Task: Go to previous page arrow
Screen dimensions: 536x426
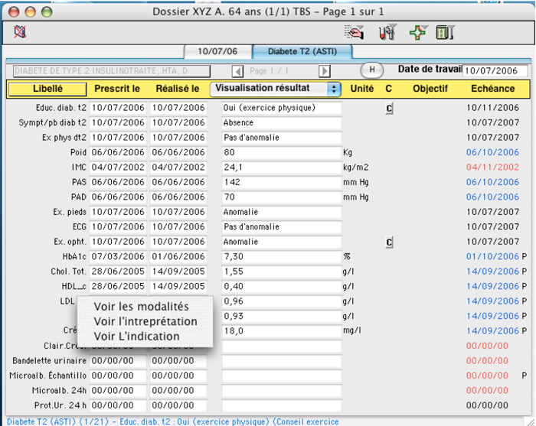Action: tap(237, 71)
